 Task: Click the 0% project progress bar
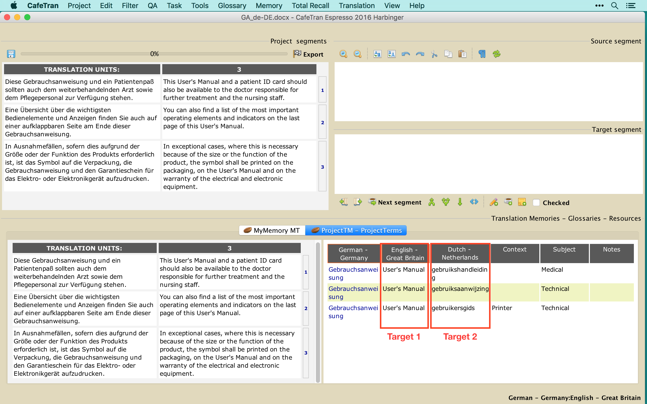154,54
